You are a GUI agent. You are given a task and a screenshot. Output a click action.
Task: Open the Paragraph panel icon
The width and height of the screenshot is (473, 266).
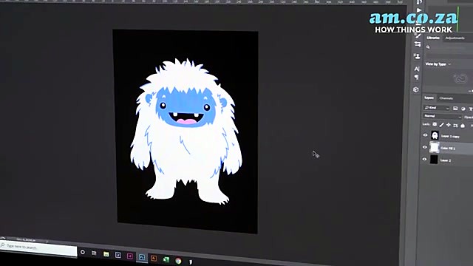click(x=417, y=78)
